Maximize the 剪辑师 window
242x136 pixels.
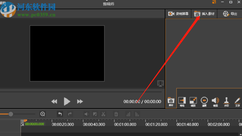pos(231,2)
